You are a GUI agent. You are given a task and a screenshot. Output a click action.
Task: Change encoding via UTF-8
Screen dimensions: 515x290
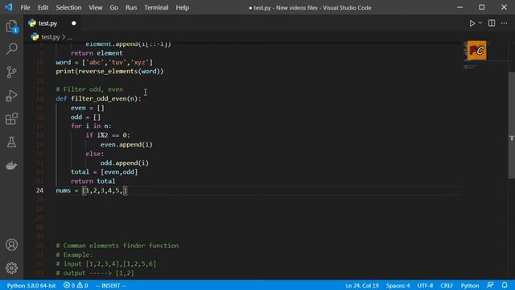tap(425, 285)
